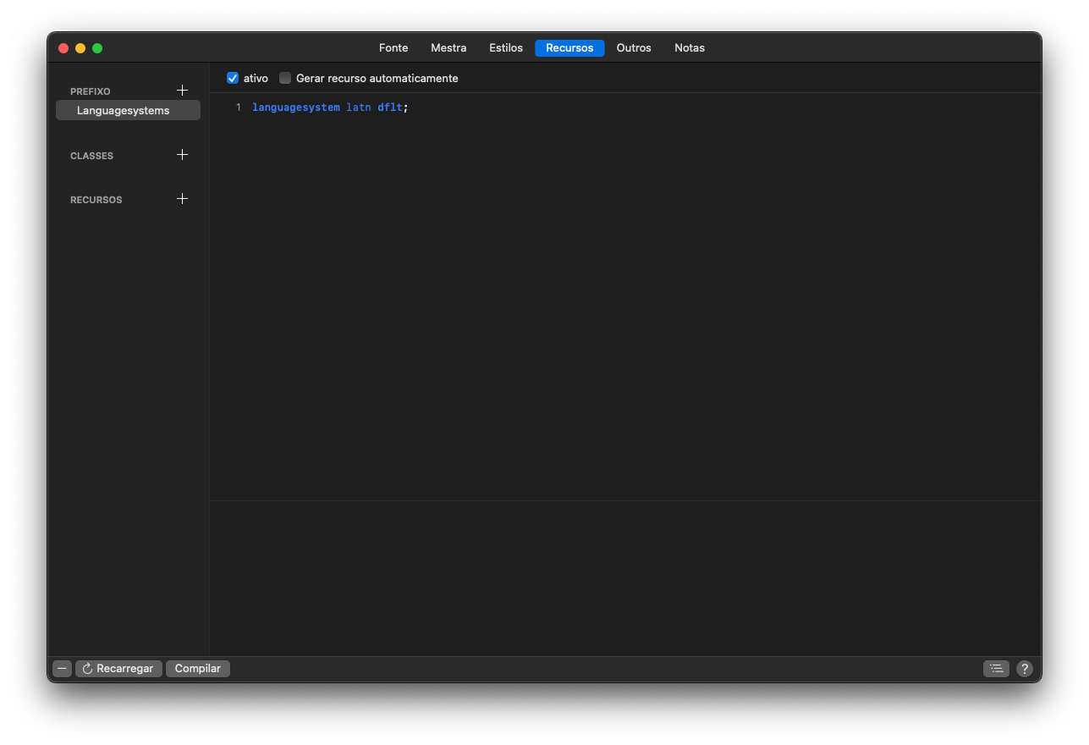The image size is (1089, 745).
Task: Go to the Estilos tab
Action: click(506, 48)
